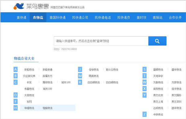Viewport: 186px width, 119px height.
Task: Click the example number 700074134800
Action: point(69,49)
